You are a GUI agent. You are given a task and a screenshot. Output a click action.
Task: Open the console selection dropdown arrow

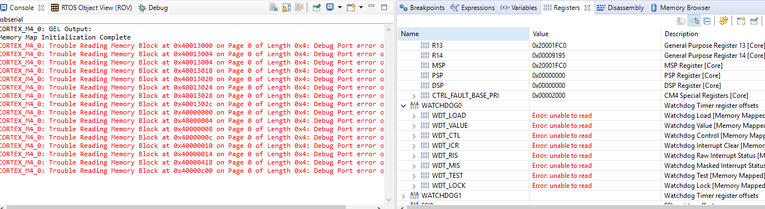click(340, 7)
